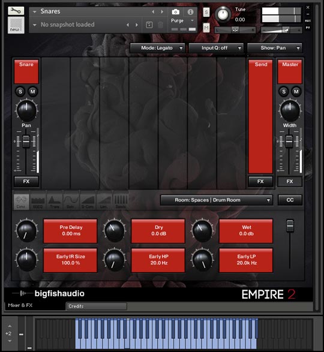This screenshot has width=324, height=352.
Task: Select the Conv convolution effect tab
Action: [22, 202]
